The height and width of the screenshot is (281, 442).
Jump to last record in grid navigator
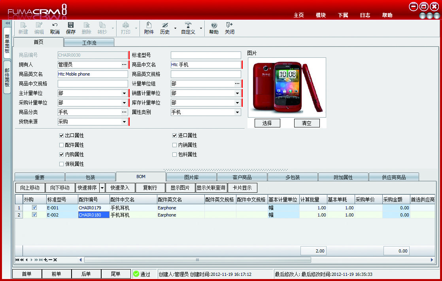(41, 260)
